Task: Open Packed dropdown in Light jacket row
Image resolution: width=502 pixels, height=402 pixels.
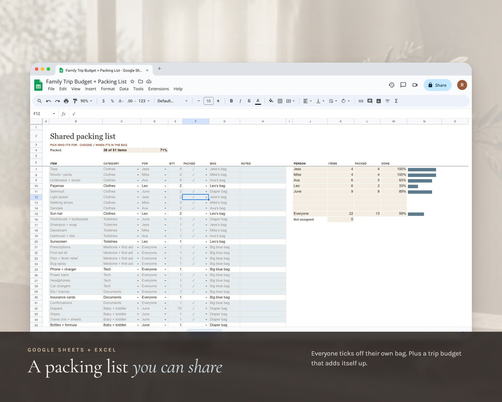Action: pos(206,197)
